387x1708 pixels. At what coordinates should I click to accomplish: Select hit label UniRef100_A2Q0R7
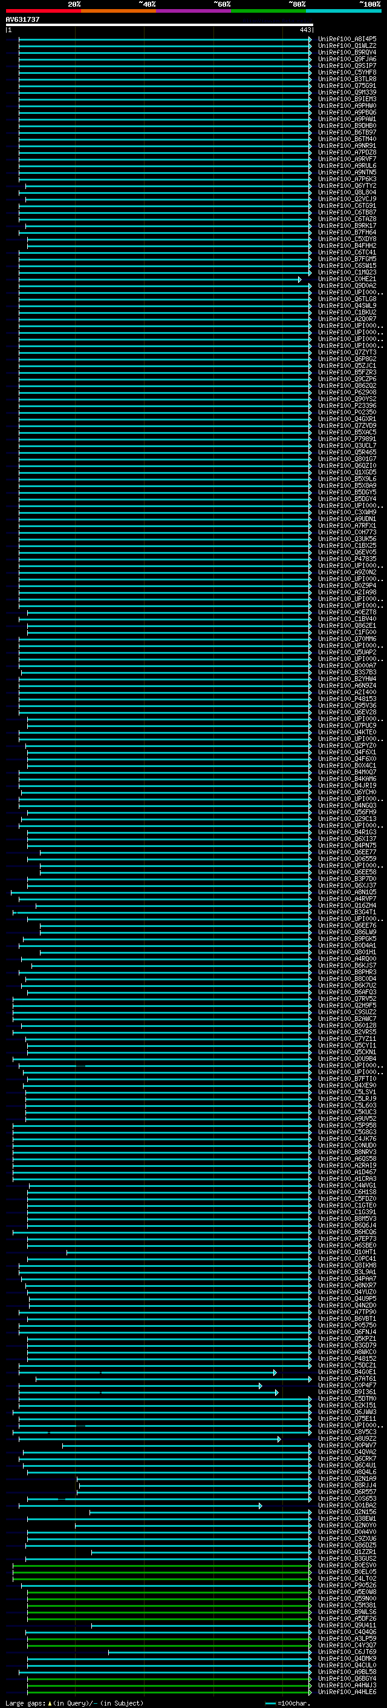click(x=347, y=319)
